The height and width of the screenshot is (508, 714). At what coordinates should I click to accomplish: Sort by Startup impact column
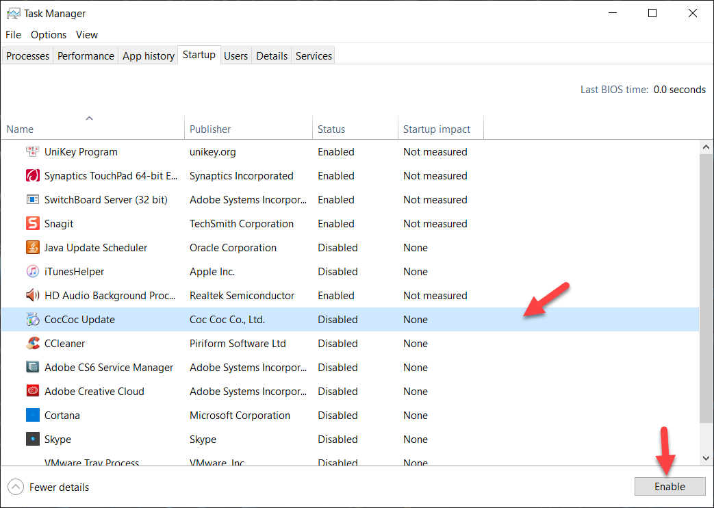tap(437, 129)
